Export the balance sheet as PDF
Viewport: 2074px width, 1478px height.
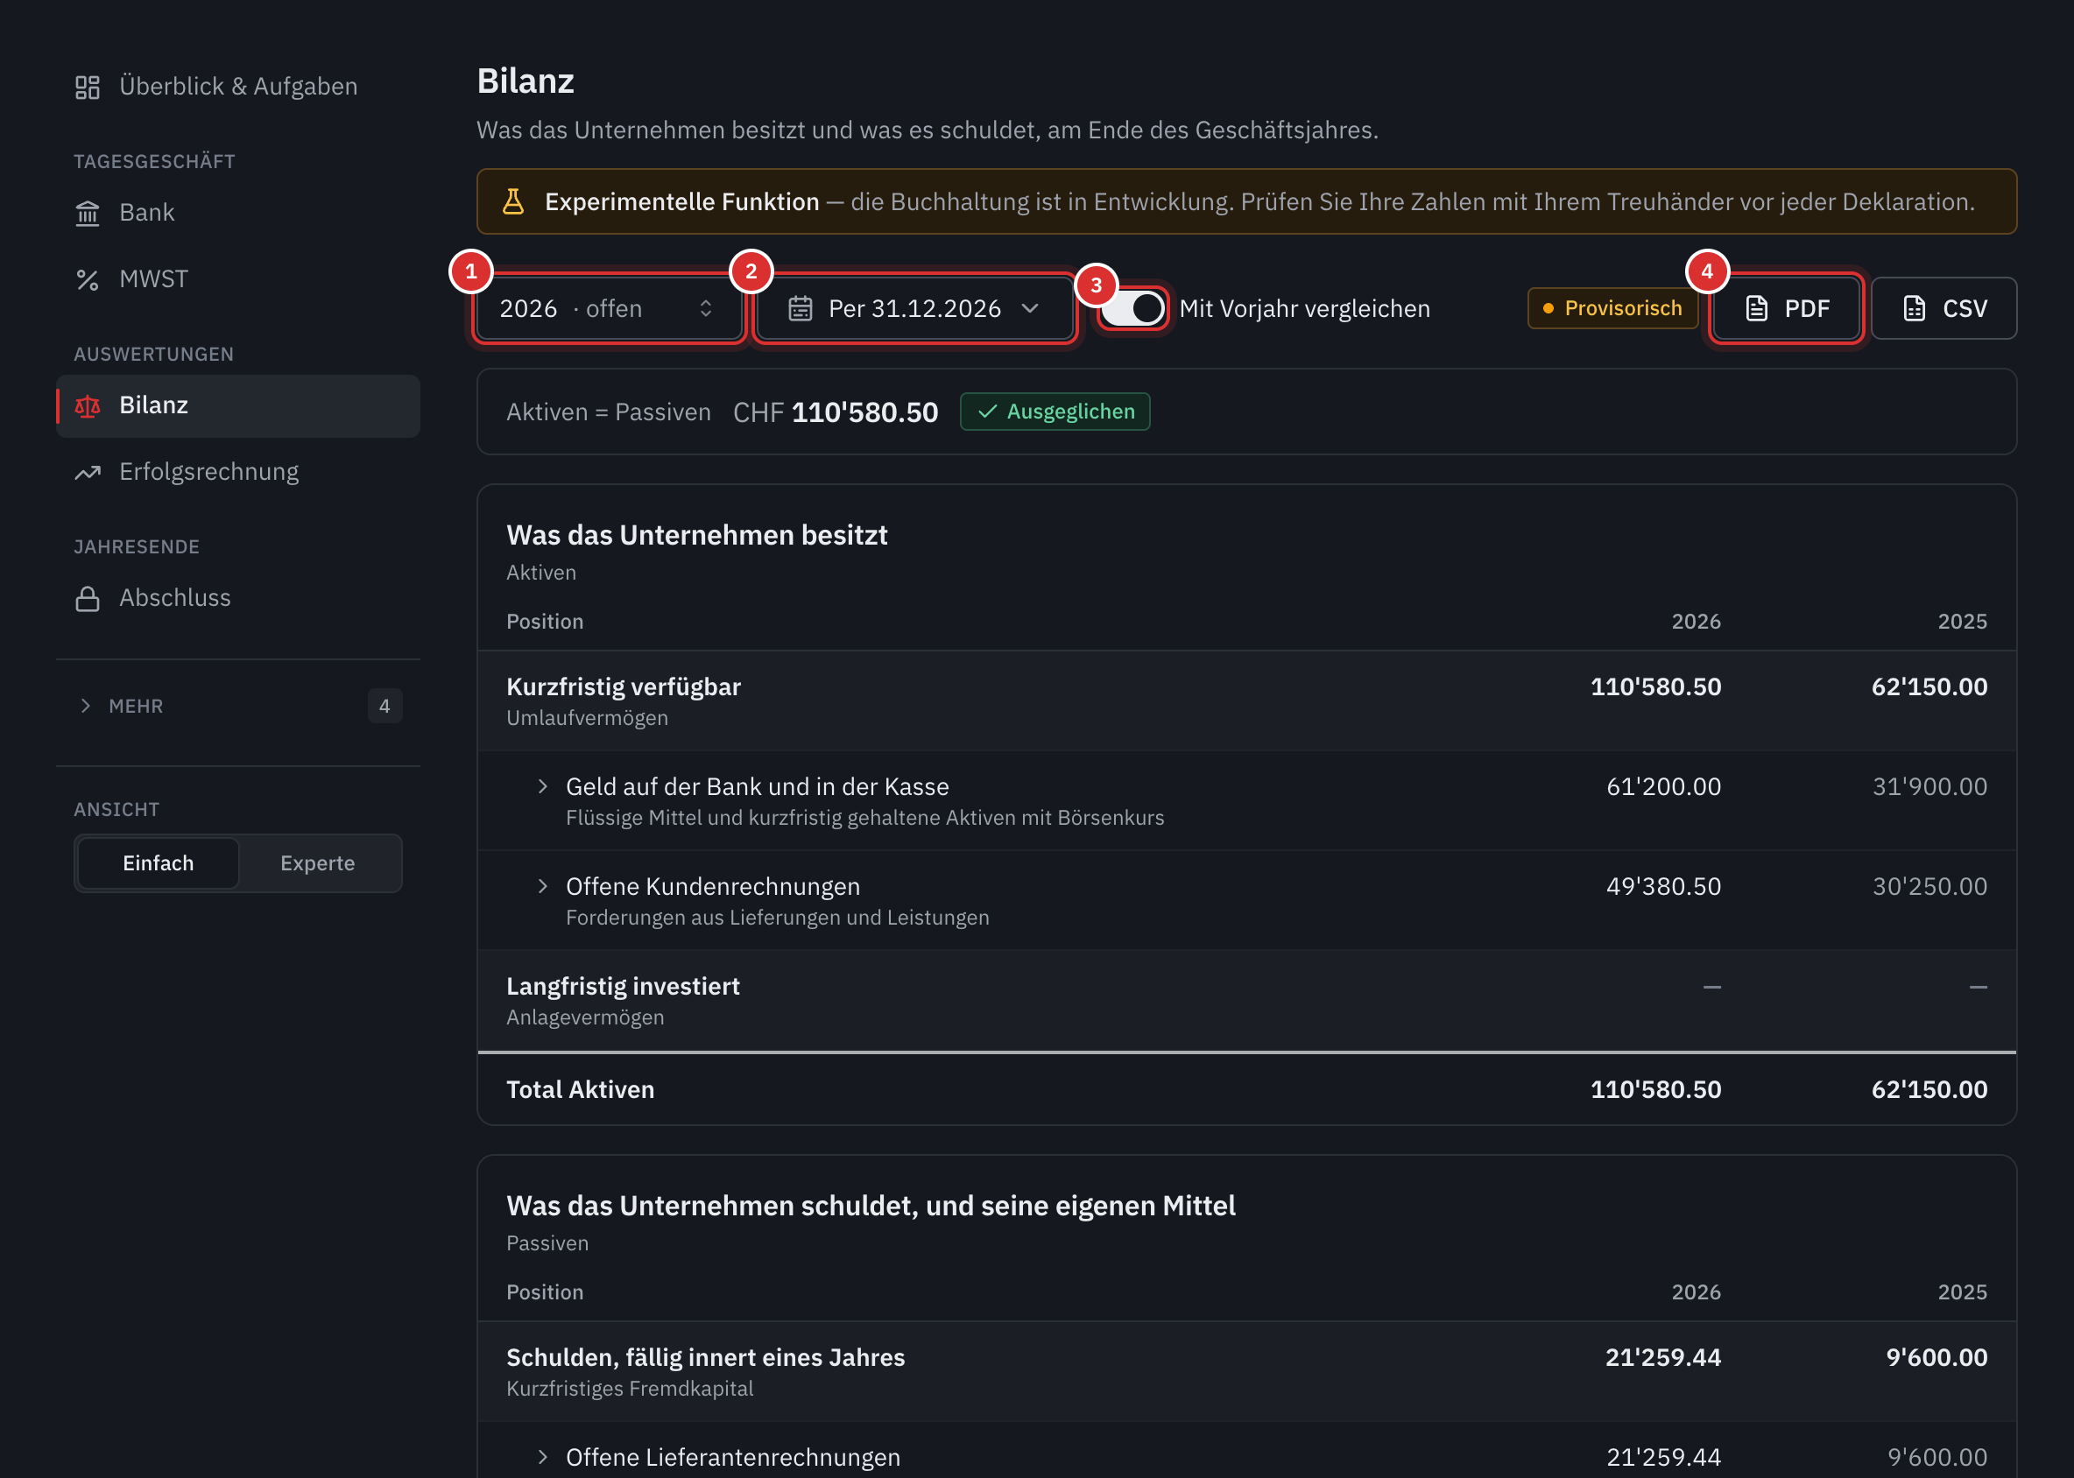coord(1787,308)
